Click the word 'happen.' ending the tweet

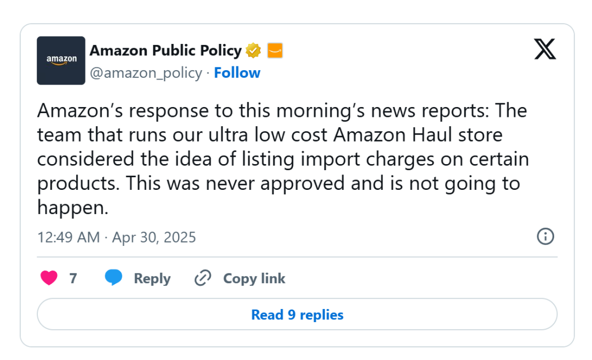(72, 207)
